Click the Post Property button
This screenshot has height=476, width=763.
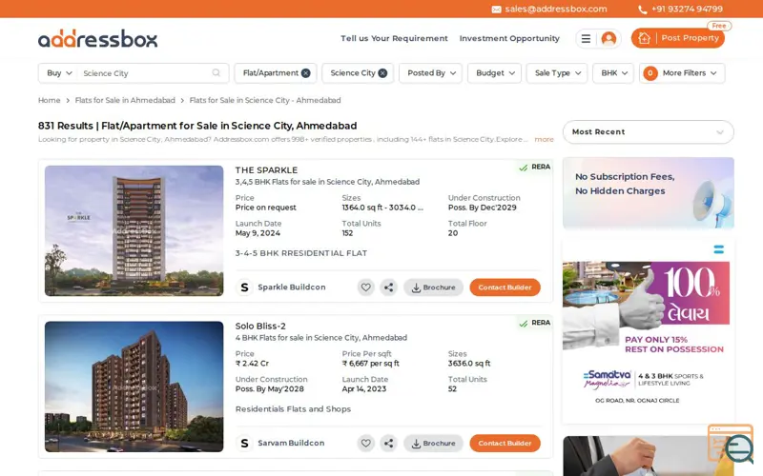coord(678,38)
